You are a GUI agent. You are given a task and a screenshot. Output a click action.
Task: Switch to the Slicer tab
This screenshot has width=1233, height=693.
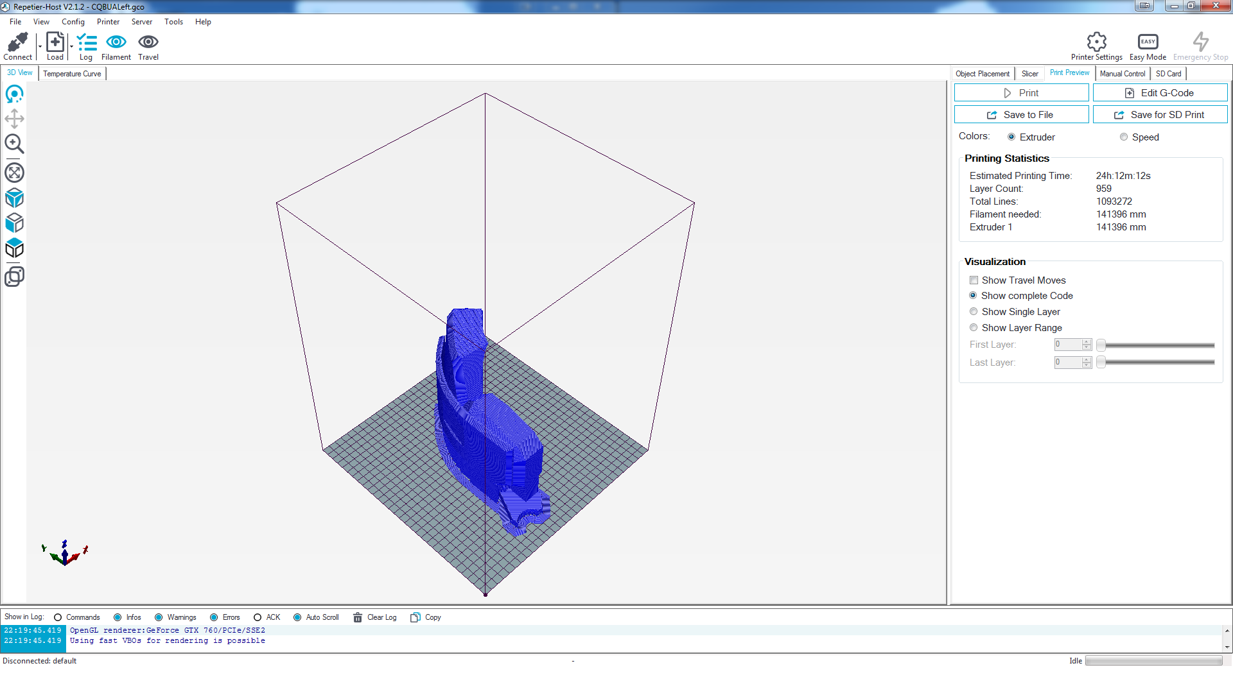1029,74
